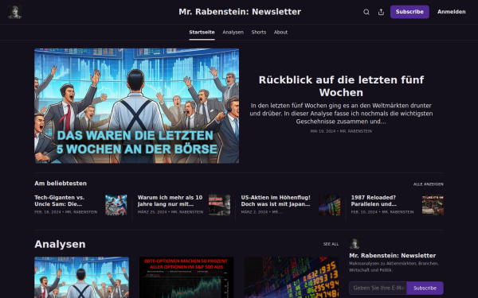
Task: Click the Am beliebtesten heading
Action: 61,184
